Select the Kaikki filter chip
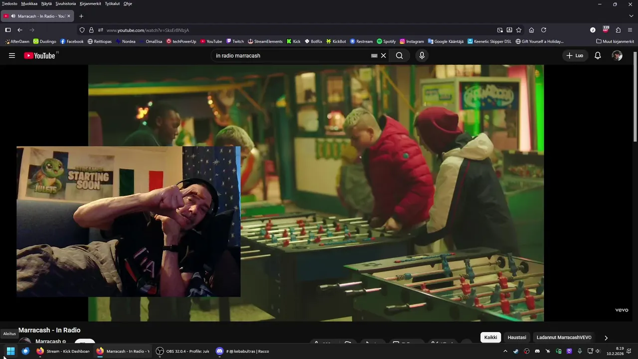This screenshot has height=359, width=638. pos(490,338)
